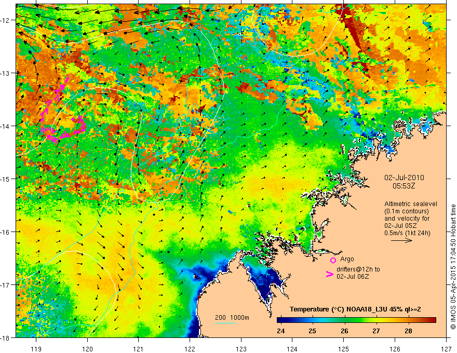The width and height of the screenshot is (457, 353).
Task: Click longitude axis label 126
Action: [x=395, y=349]
